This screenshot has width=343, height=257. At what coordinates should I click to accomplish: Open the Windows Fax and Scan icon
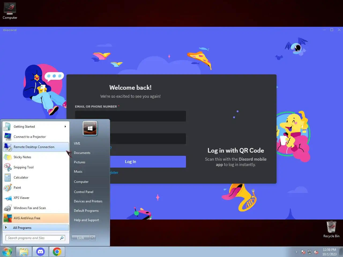point(8,208)
